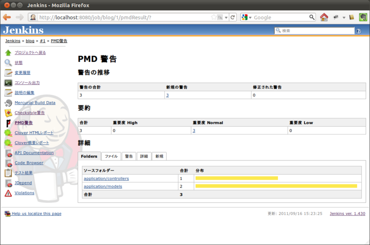Click the Jenkins breadcrumb link
Screen dimensions: 370x245
pos(13,41)
